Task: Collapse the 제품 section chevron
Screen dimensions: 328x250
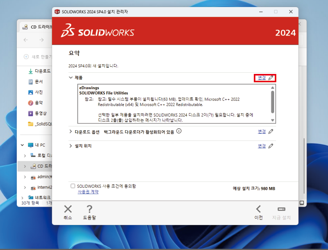Action: (x=71, y=77)
